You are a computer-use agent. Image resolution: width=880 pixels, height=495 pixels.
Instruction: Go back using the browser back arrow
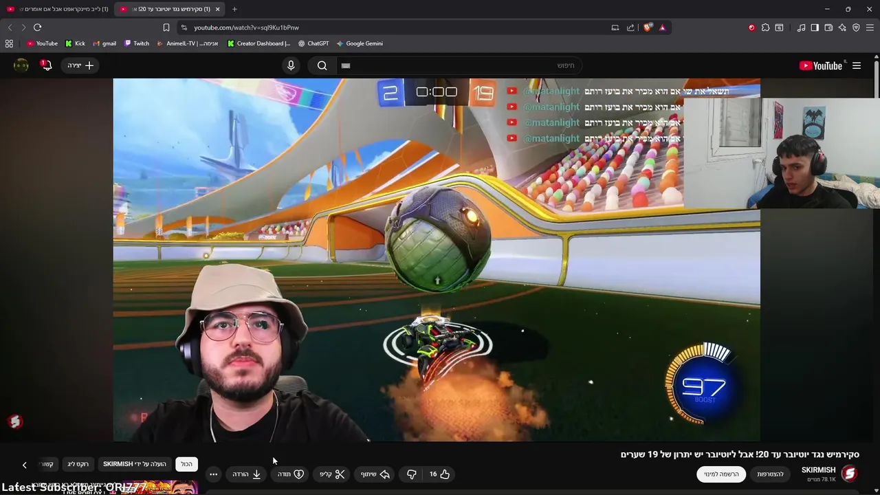10,27
